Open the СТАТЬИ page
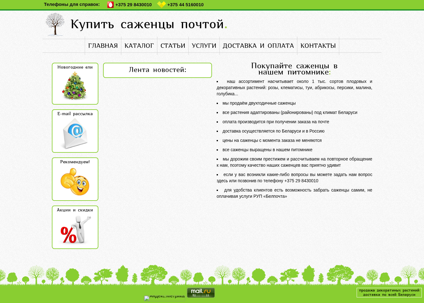 point(173,46)
